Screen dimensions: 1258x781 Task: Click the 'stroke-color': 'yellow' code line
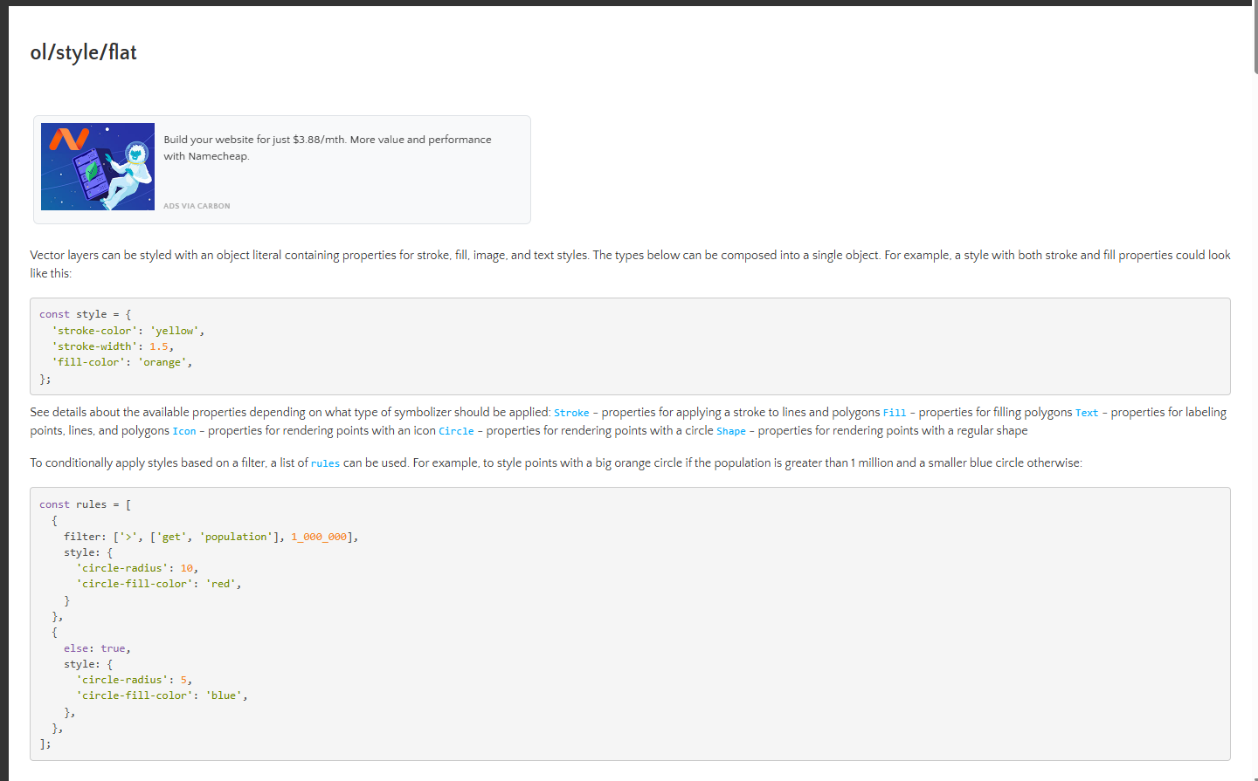128,331
